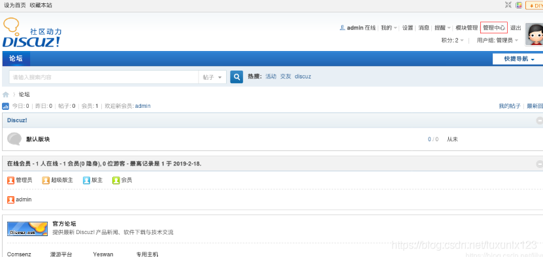The image size is (543, 257).
Task: Open the 快捷导航 dropdown
Action: tap(519, 59)
